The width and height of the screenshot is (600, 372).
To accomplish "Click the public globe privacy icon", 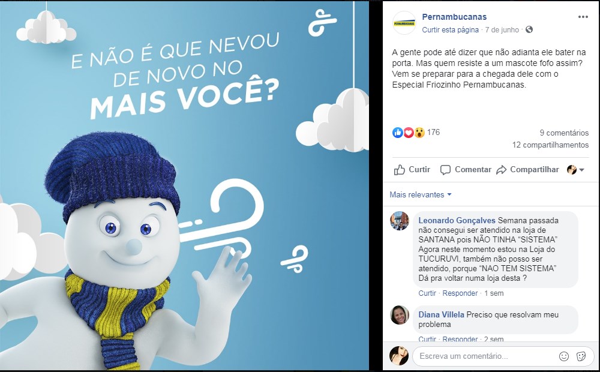I will 529,29.
